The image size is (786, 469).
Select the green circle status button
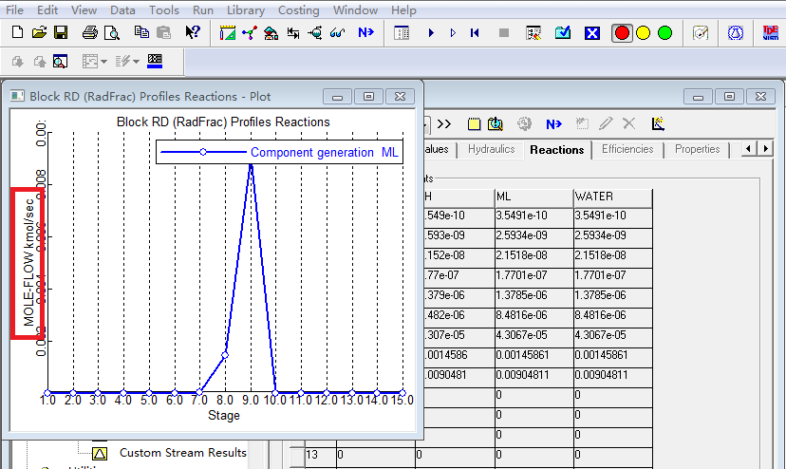coord(664,33)
